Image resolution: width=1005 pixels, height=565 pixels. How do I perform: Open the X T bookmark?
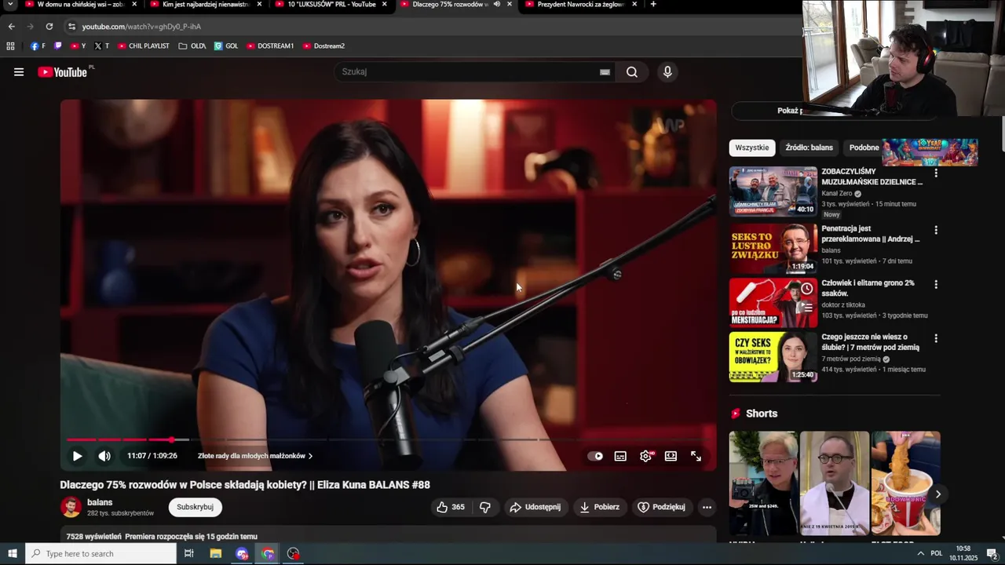tap(101, 46)
